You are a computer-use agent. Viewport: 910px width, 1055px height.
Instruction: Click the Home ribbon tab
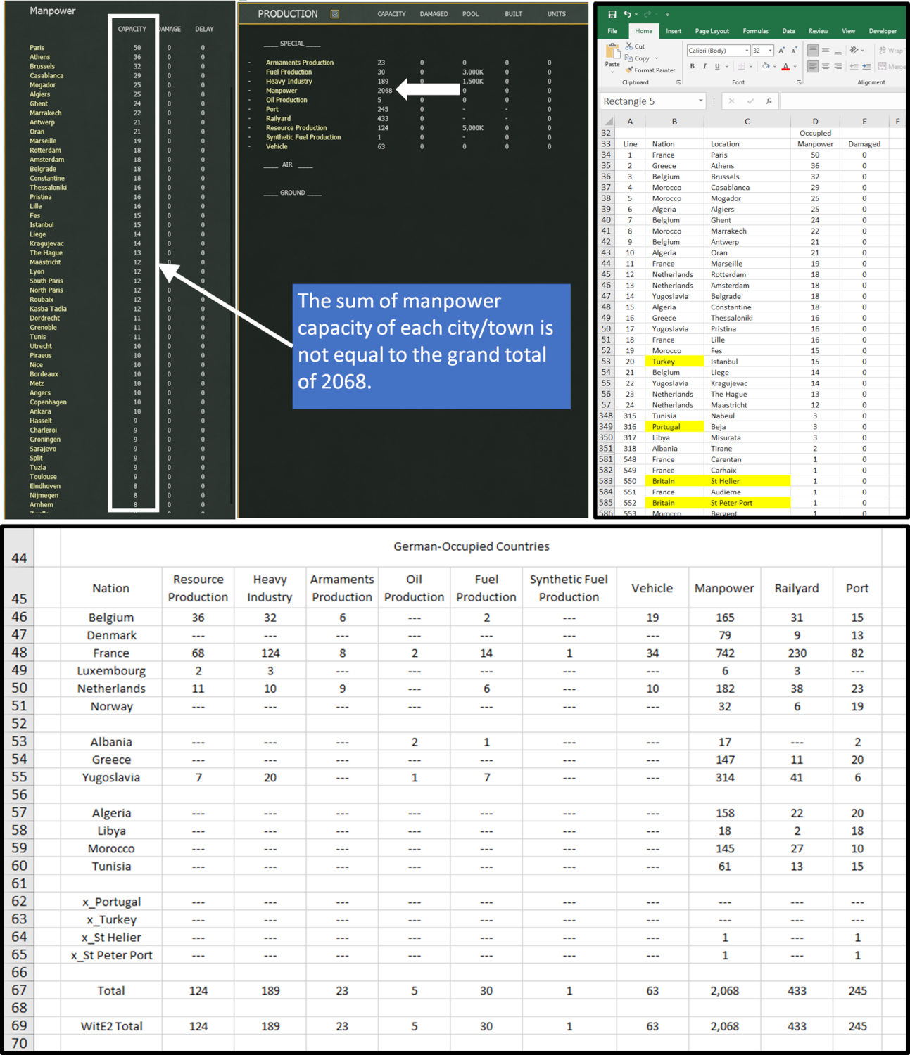click(643, 31)
